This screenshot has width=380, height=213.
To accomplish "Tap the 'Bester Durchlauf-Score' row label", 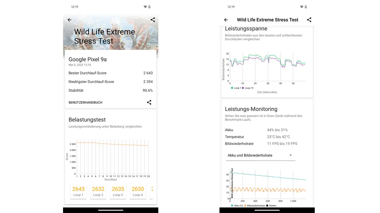I will (88, 73).
